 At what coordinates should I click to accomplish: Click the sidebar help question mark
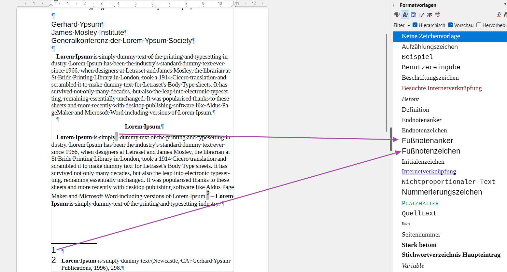(505, 5)
